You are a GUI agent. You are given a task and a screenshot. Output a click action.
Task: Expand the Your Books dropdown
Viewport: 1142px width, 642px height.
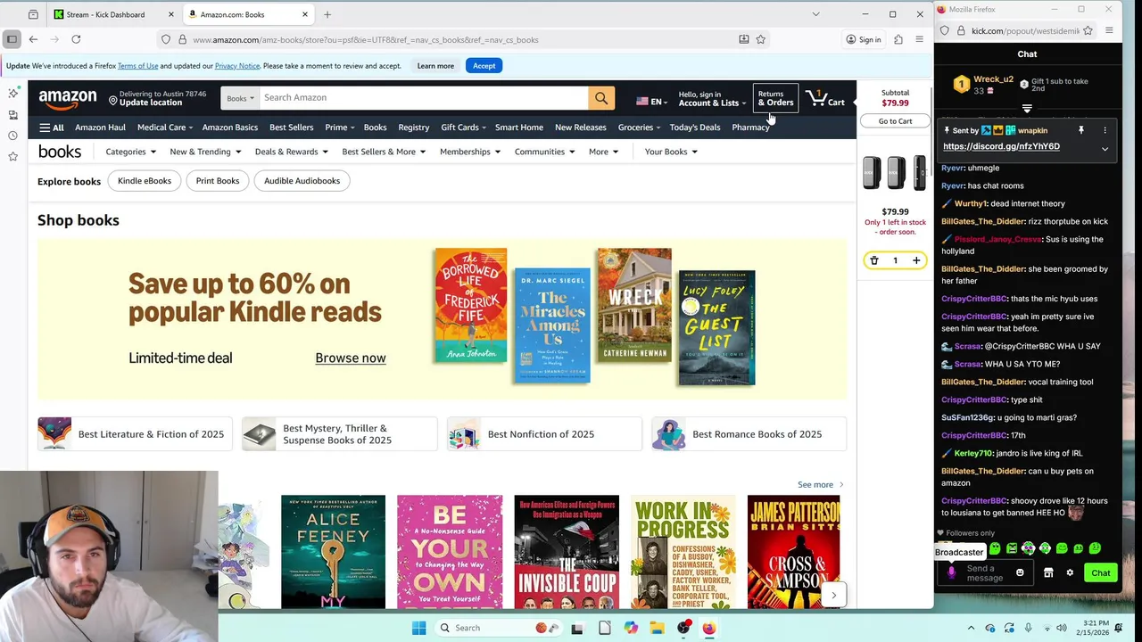[671, 152]
